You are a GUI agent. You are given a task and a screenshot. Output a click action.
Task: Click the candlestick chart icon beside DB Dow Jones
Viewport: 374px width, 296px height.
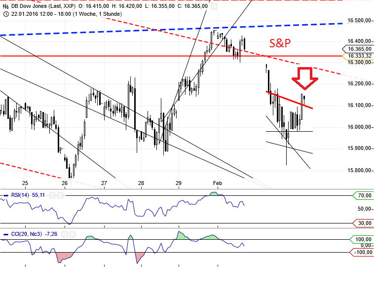click(x=6, y=6)
